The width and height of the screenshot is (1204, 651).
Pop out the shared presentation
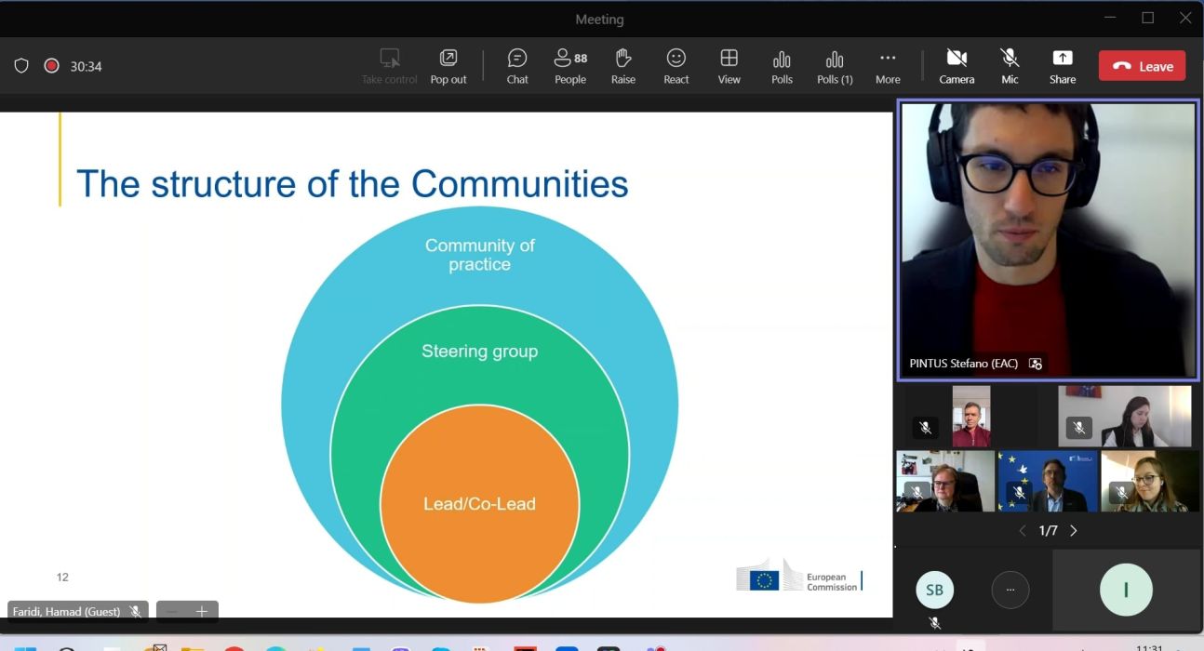point(448,66)
